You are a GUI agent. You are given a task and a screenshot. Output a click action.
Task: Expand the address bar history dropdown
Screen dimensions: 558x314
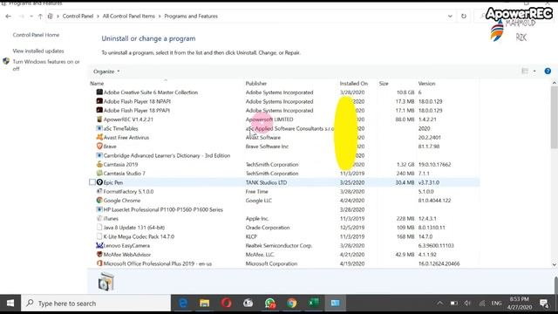450,16
